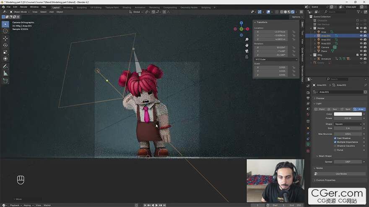The height and width of the screenshot is (207, 369).
Task: Click the viewport zoom magnifier icon
Action: click(247, 39)
